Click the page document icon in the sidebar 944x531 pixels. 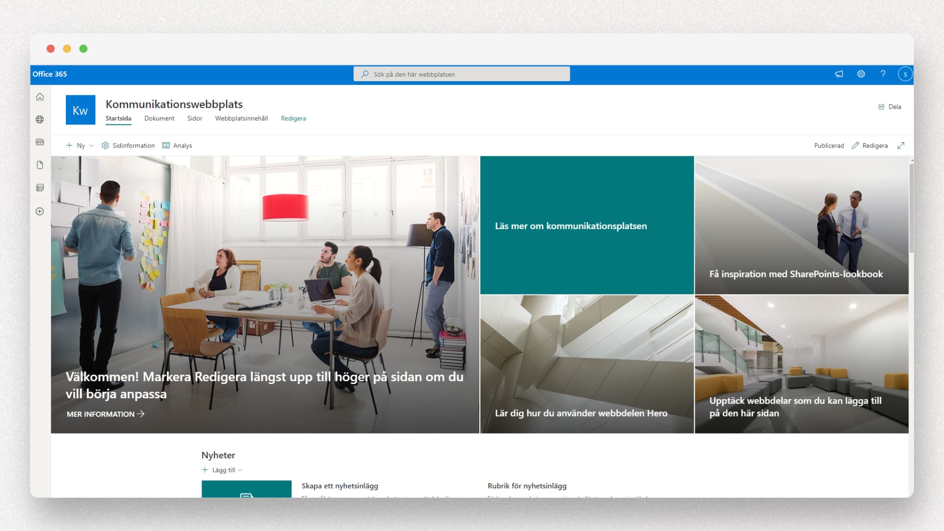click(39, 165)
